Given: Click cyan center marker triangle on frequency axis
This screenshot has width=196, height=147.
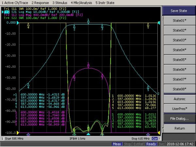Looking at the screenshot, I should [x=88, y=134].
